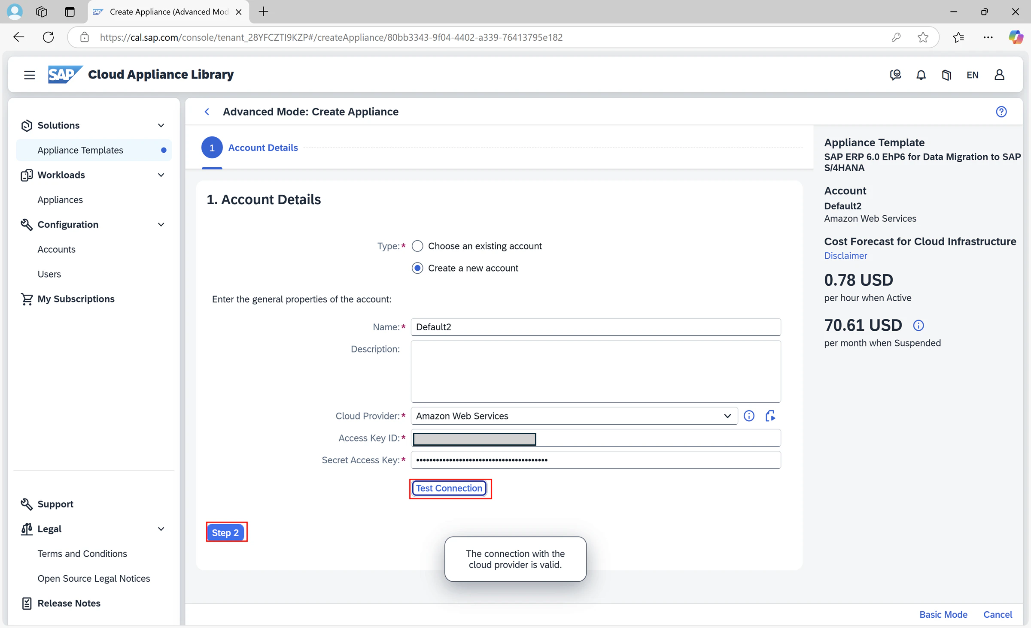Collapse the Legal section chevron
The width and height of the screenshot is (1031, 628).
click(x=161, y=529)
